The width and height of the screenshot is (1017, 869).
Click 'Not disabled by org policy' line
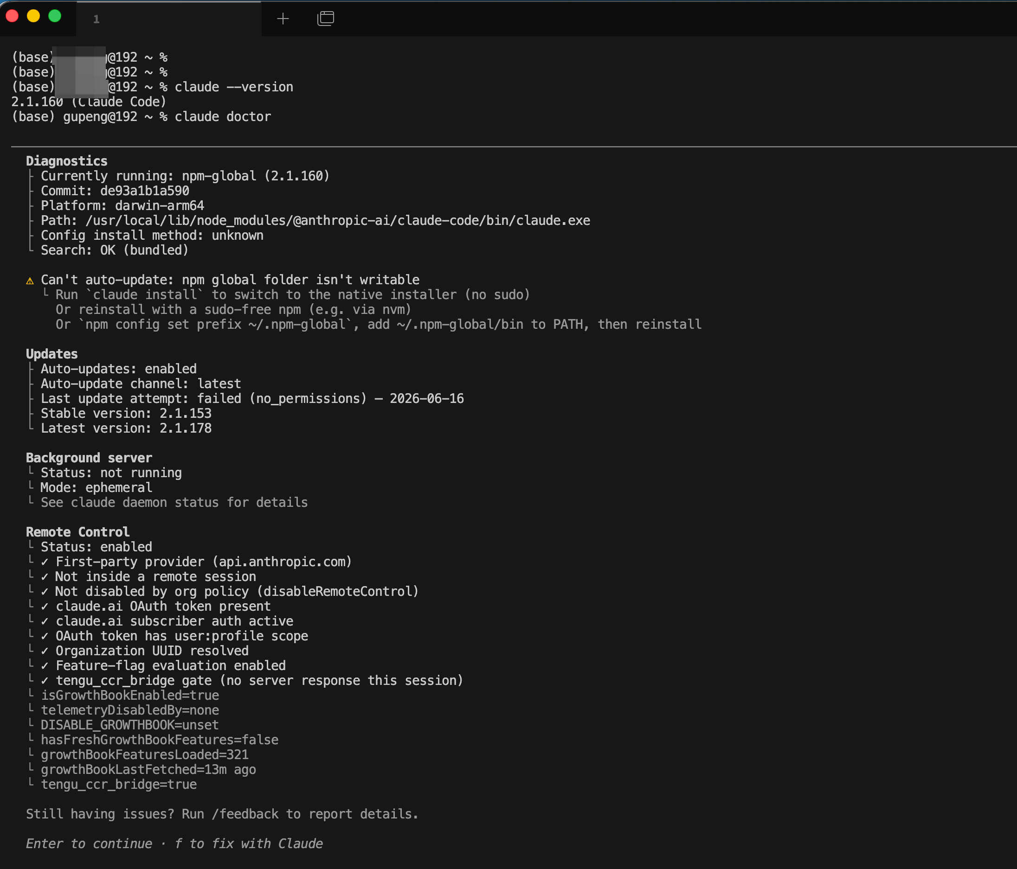(x=230, y=592)
